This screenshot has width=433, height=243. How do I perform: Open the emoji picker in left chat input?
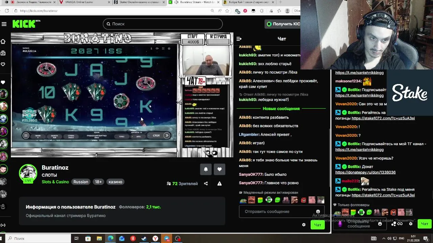318,212
